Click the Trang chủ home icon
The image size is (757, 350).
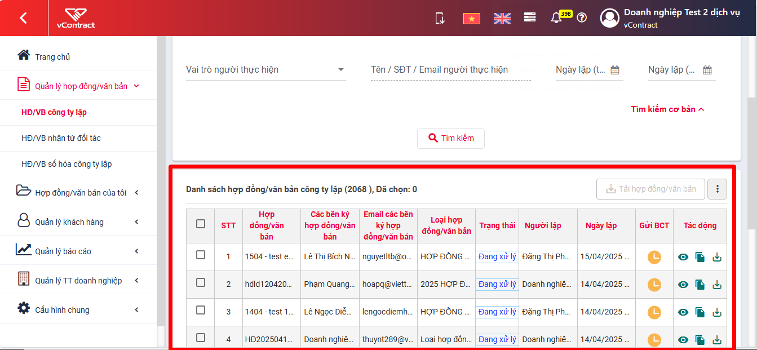[24, 55]
